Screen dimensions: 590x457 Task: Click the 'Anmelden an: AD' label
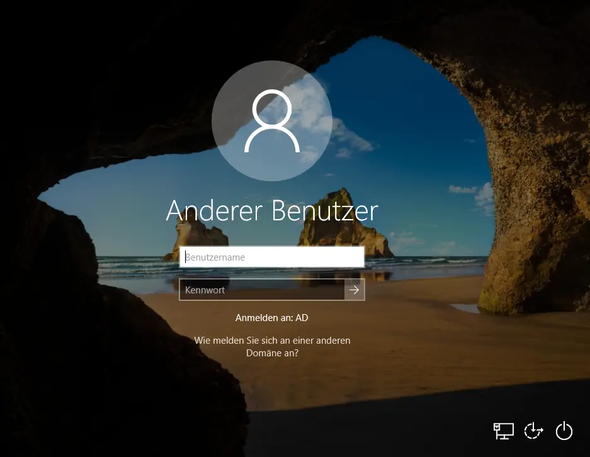(x=271, y=318)
